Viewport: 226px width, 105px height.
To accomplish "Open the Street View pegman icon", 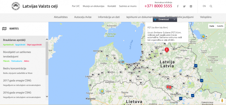I will point(222,100).
